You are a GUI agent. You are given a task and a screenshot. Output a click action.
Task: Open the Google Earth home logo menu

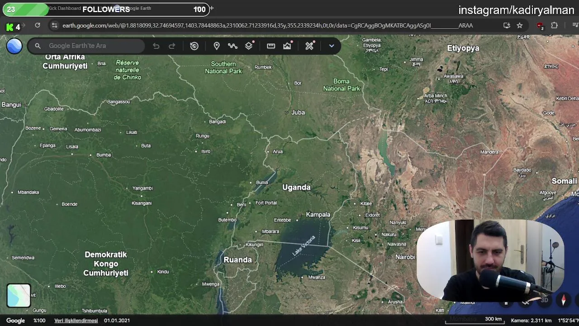point(14,46)
